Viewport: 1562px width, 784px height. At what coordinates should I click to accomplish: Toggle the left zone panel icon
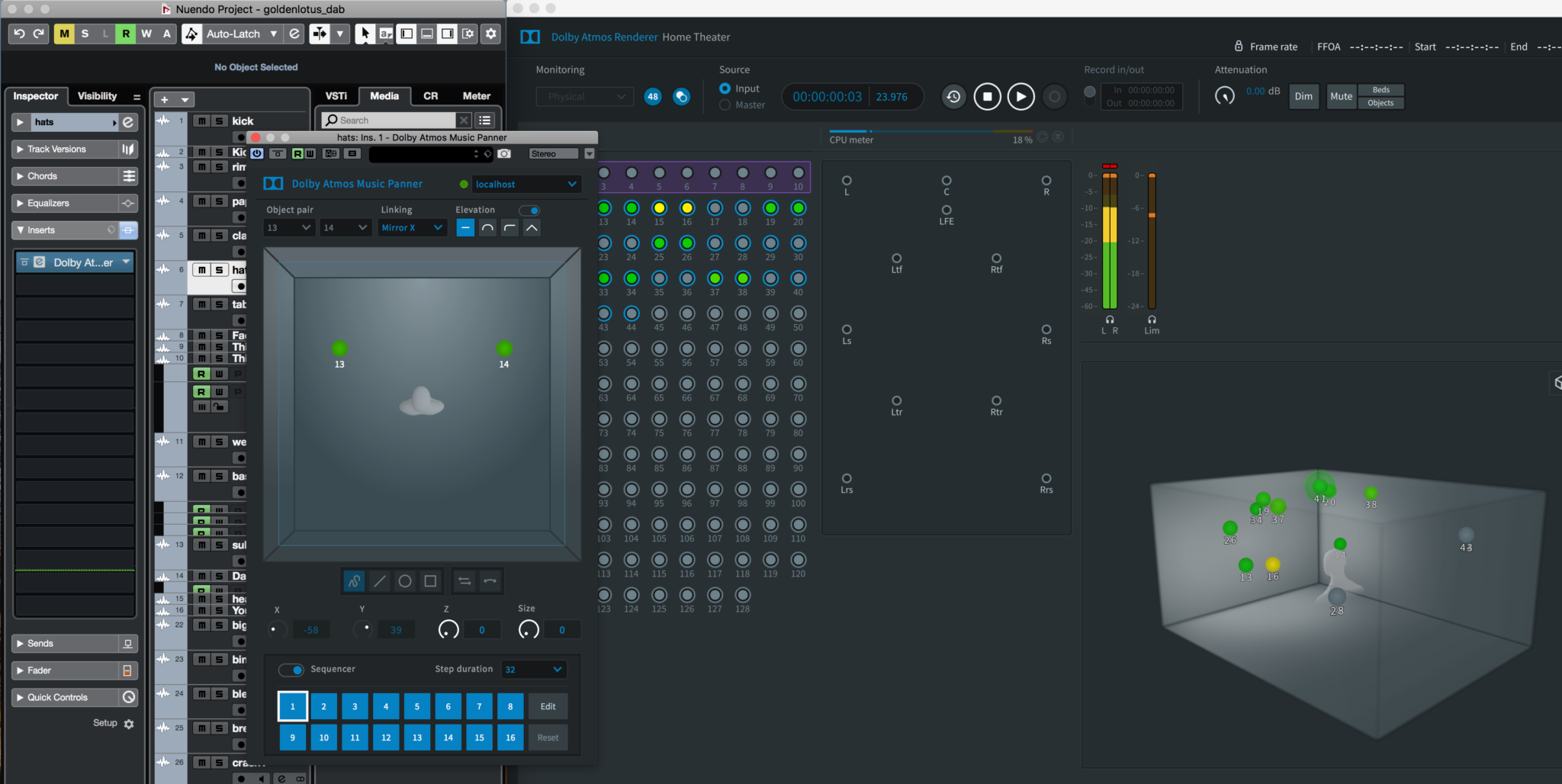[407, 34]
